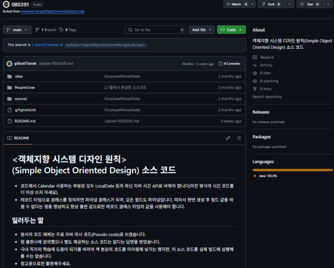The image size is (334, 268).
Task: Open latest commit message Update README.md
Action: tap(56, 64)
